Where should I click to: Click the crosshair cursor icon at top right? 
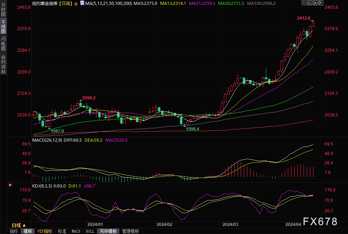[x=304, y=3]
